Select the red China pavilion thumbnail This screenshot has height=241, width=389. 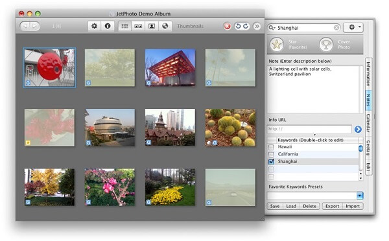[170, 67]
